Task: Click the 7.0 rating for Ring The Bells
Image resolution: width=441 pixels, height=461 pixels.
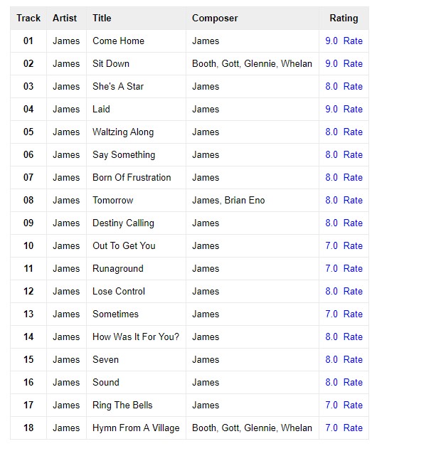Action: (x=331, y=405)
